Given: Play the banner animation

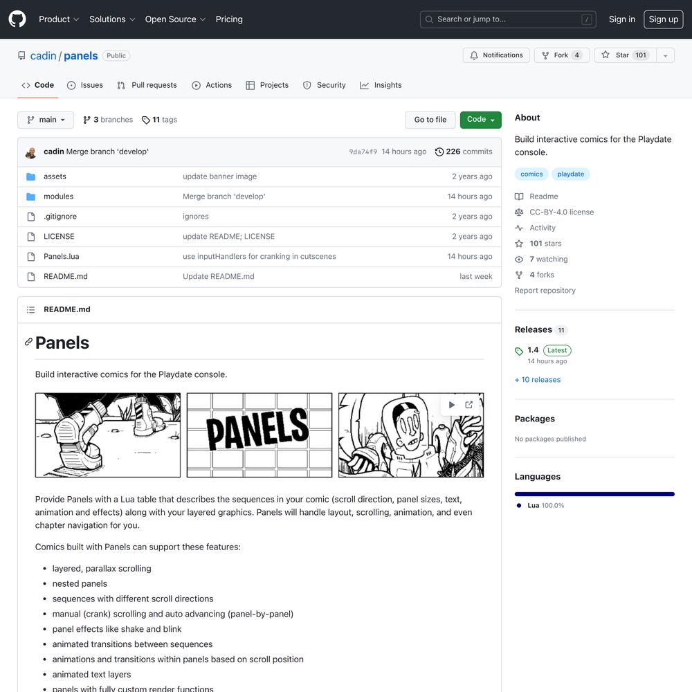Looking at the screenshot, I should tap(451, 405).
